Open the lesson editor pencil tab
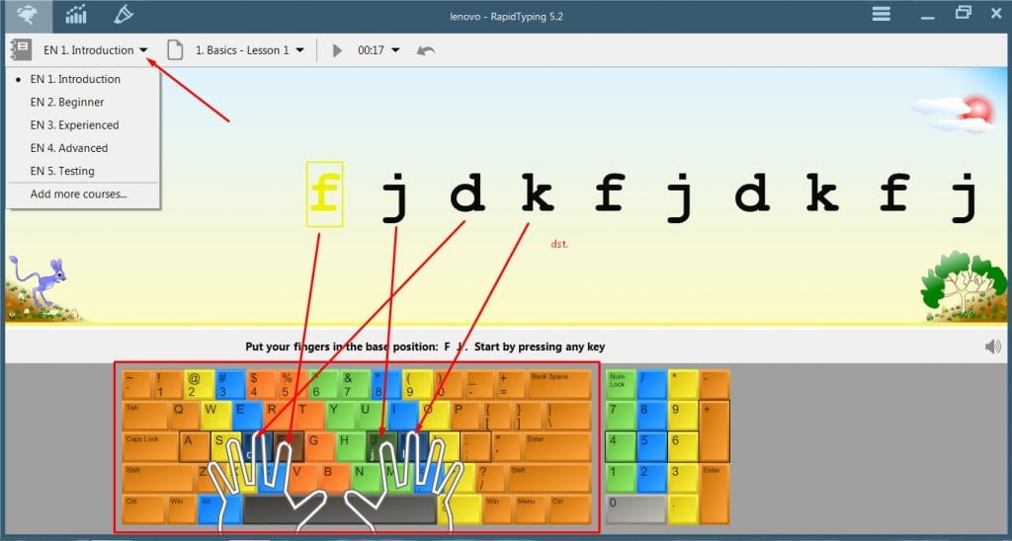This screenshot has height=541, width=1012. 123,14
